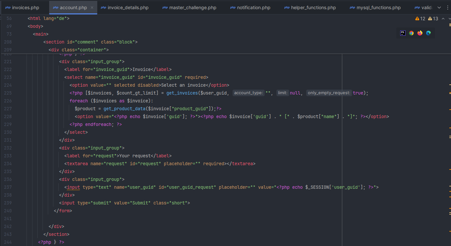
Task: Open file in Microsoft Edge icon
Action: pyautogui.click(x=428, y=33)
